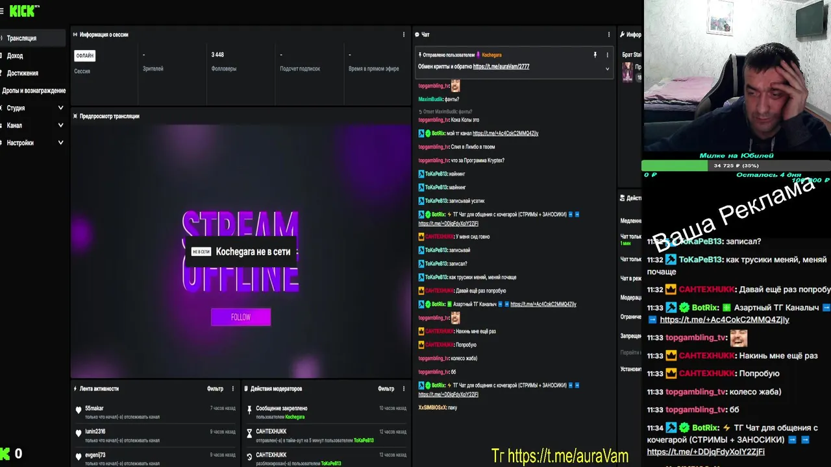Click the Tг https://t.me/auraVam overlay text

tap(560, 456)
